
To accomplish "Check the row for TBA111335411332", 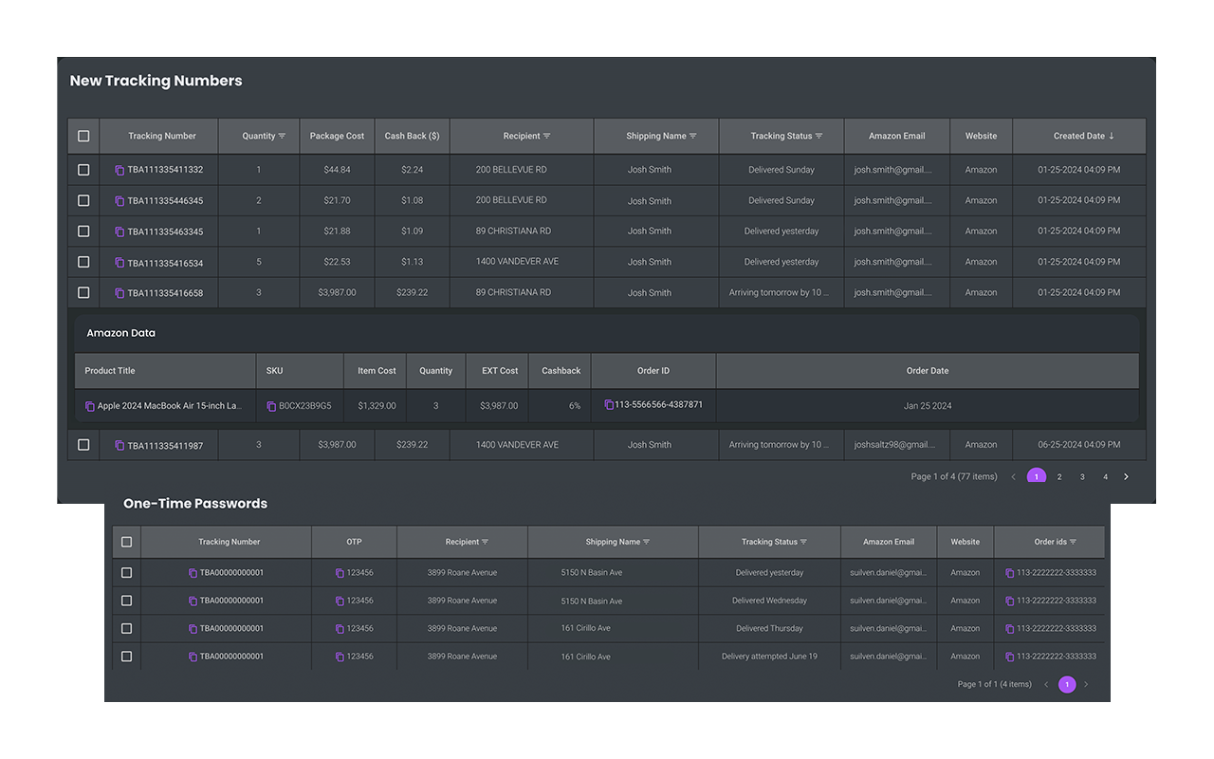I will tap(83, 170).
